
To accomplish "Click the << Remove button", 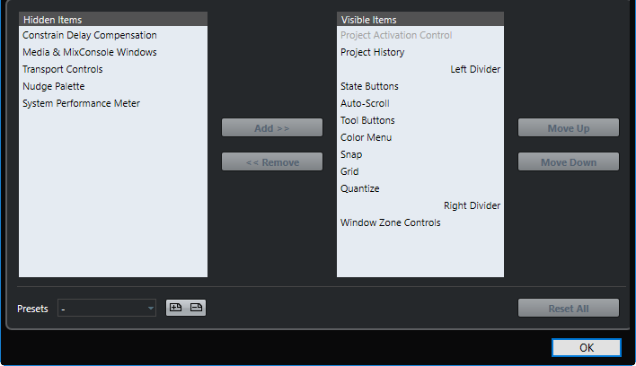I will 272,162.
